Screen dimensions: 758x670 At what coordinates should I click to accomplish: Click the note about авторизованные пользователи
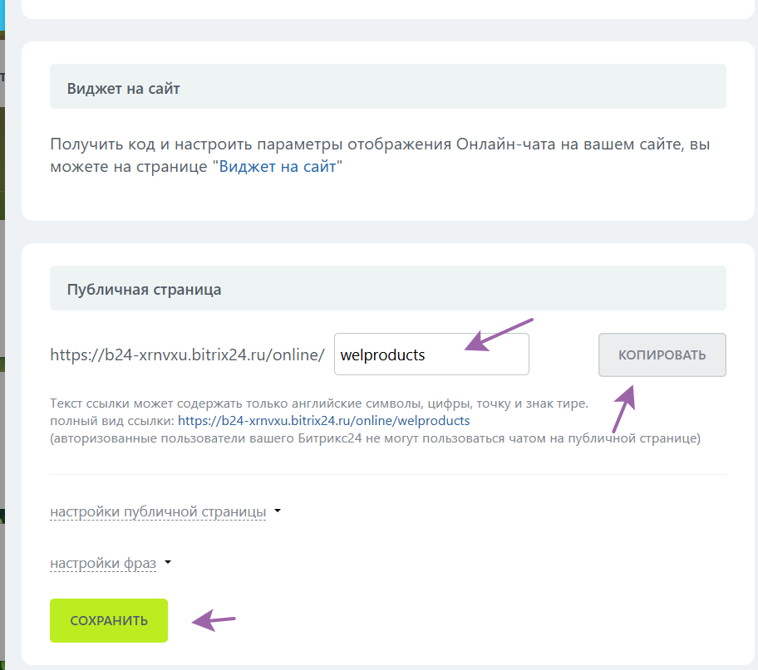(x=375, y=437)
